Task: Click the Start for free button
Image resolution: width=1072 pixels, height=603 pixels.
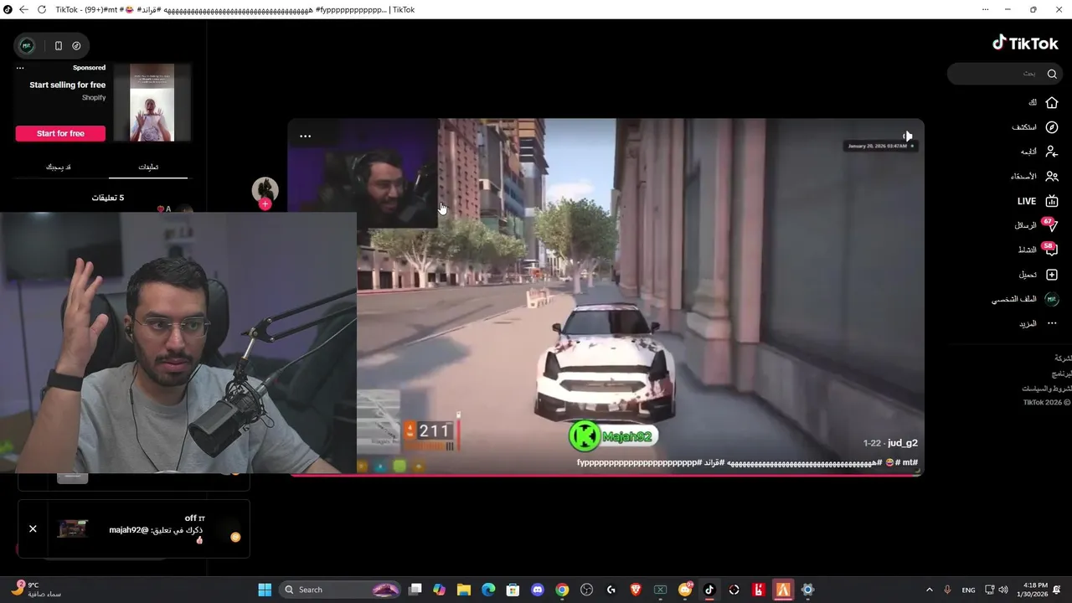Action: [x=60, y=133]
